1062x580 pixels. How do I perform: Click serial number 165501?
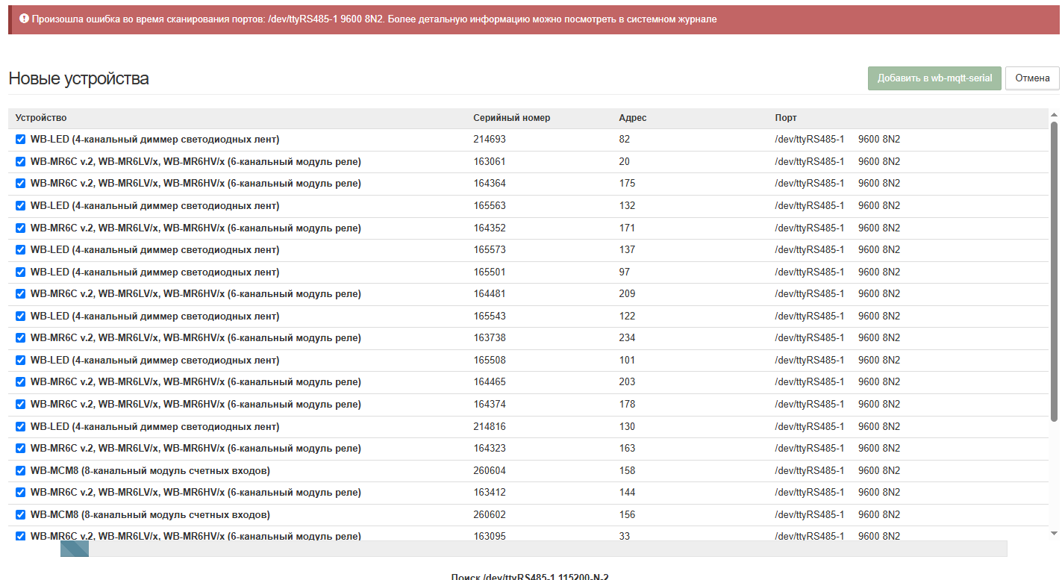click(x=490, y=272)
